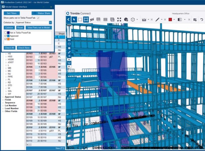This screenshot has height=151, width=205.
Task: Select the JOIST item in the tree
Action: pyautogui.click(x=11, y=62)
